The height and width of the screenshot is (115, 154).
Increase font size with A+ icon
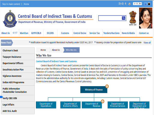[140, 4]
